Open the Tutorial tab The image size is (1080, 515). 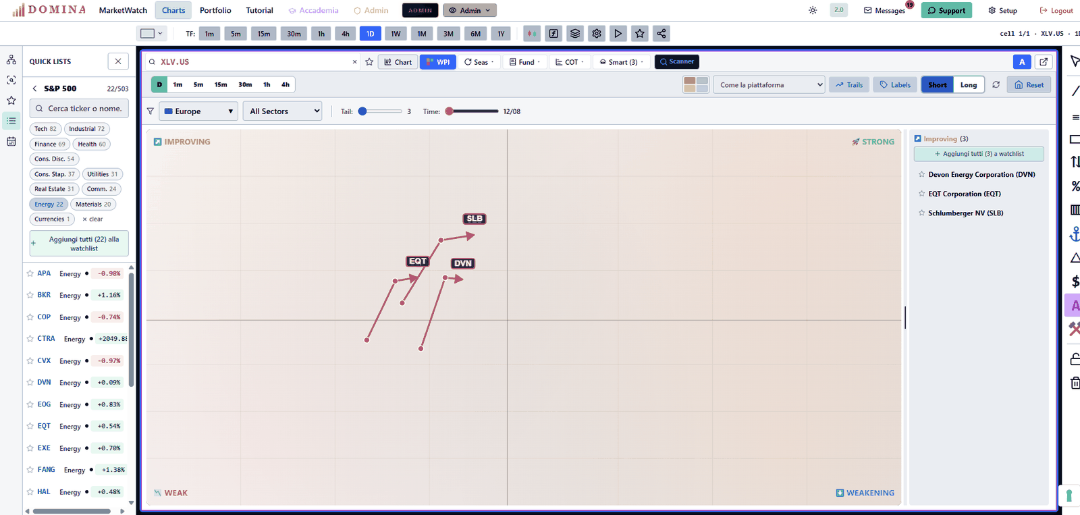pos(259,10)
